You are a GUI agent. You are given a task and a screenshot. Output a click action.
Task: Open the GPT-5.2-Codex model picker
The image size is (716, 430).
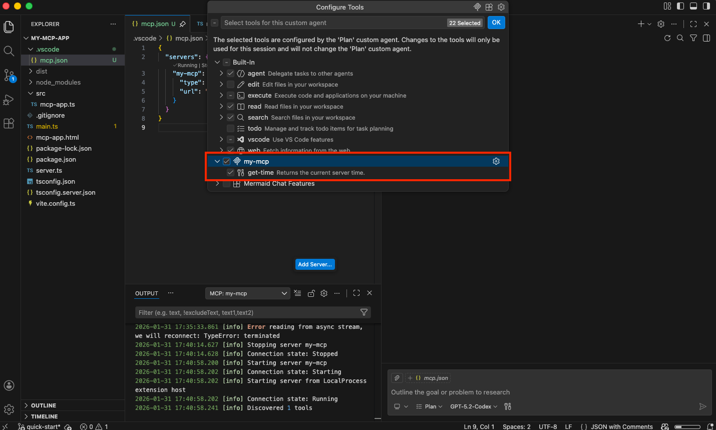[473, 406]
